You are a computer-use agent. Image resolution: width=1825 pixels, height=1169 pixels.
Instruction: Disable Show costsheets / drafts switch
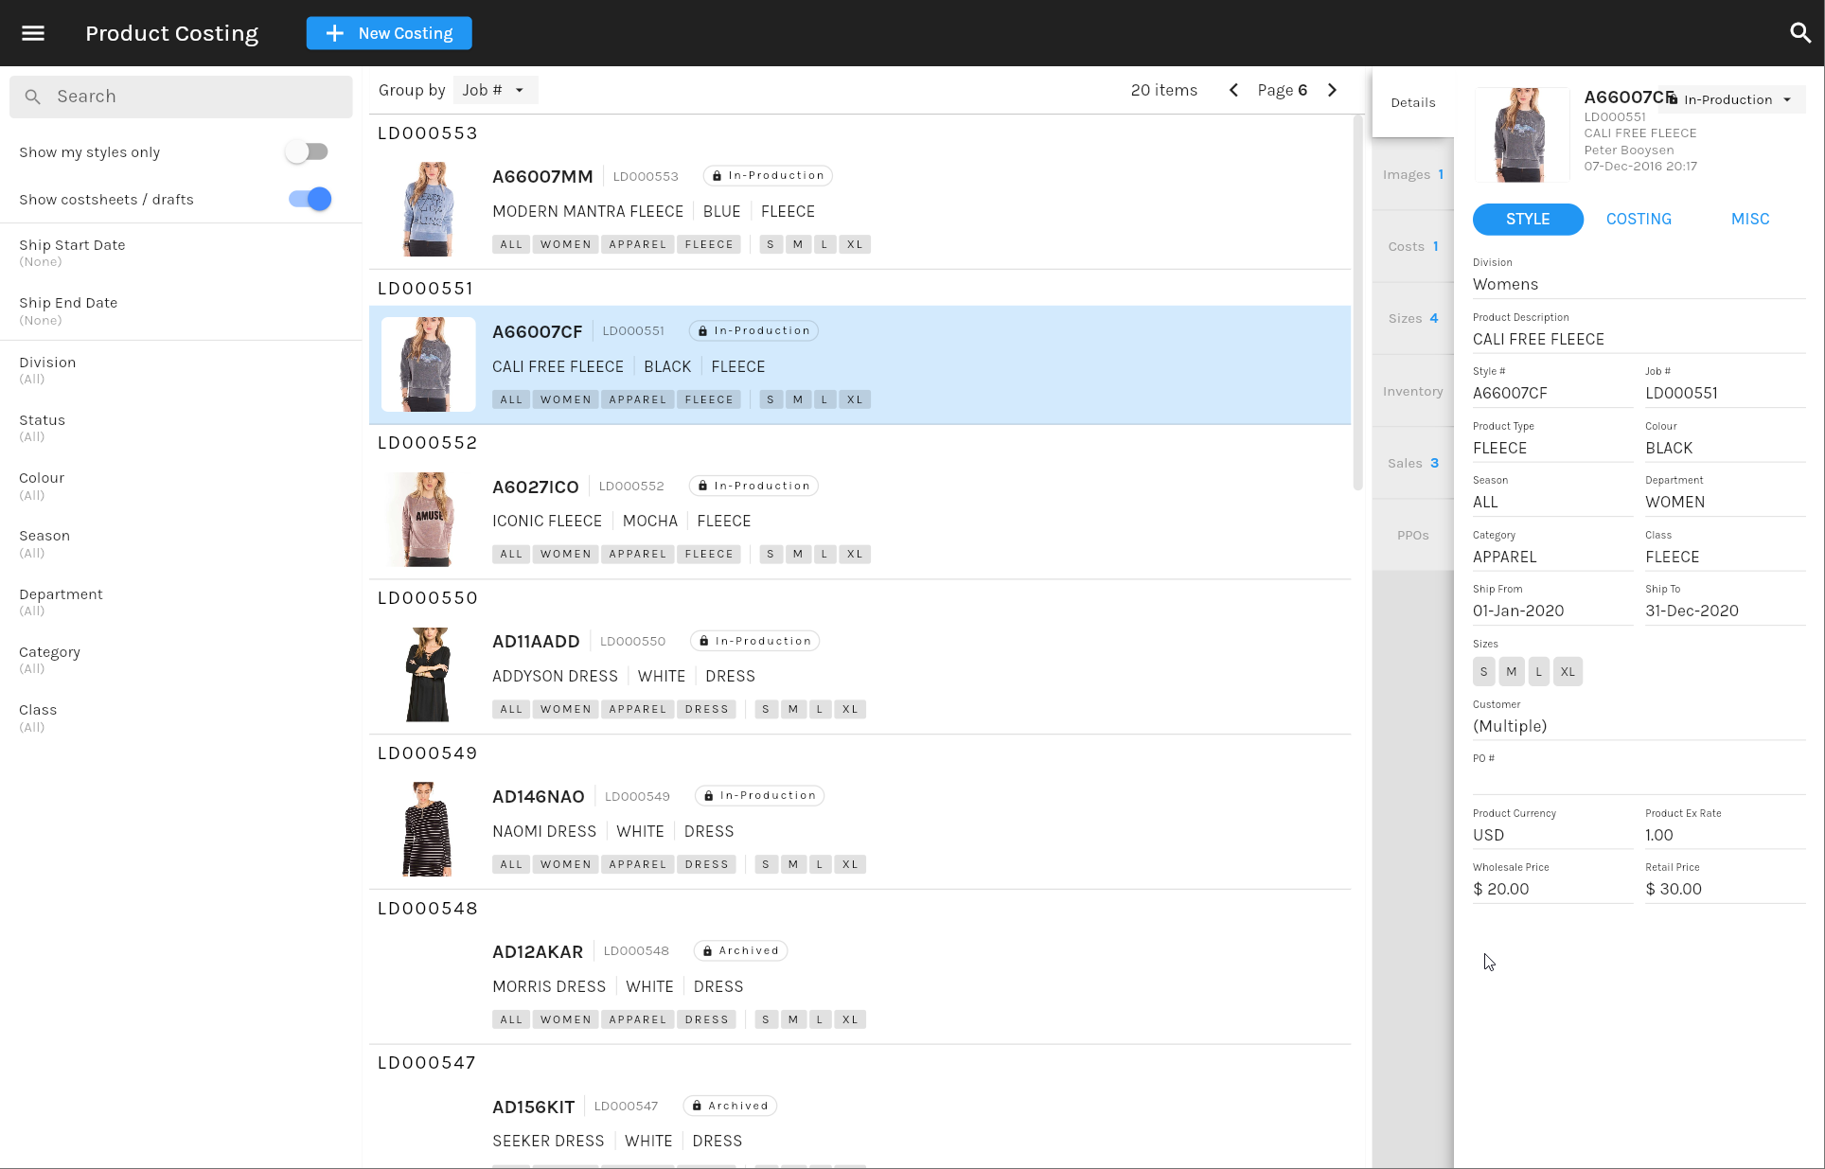pyautogui.click(x=310, y=199)
